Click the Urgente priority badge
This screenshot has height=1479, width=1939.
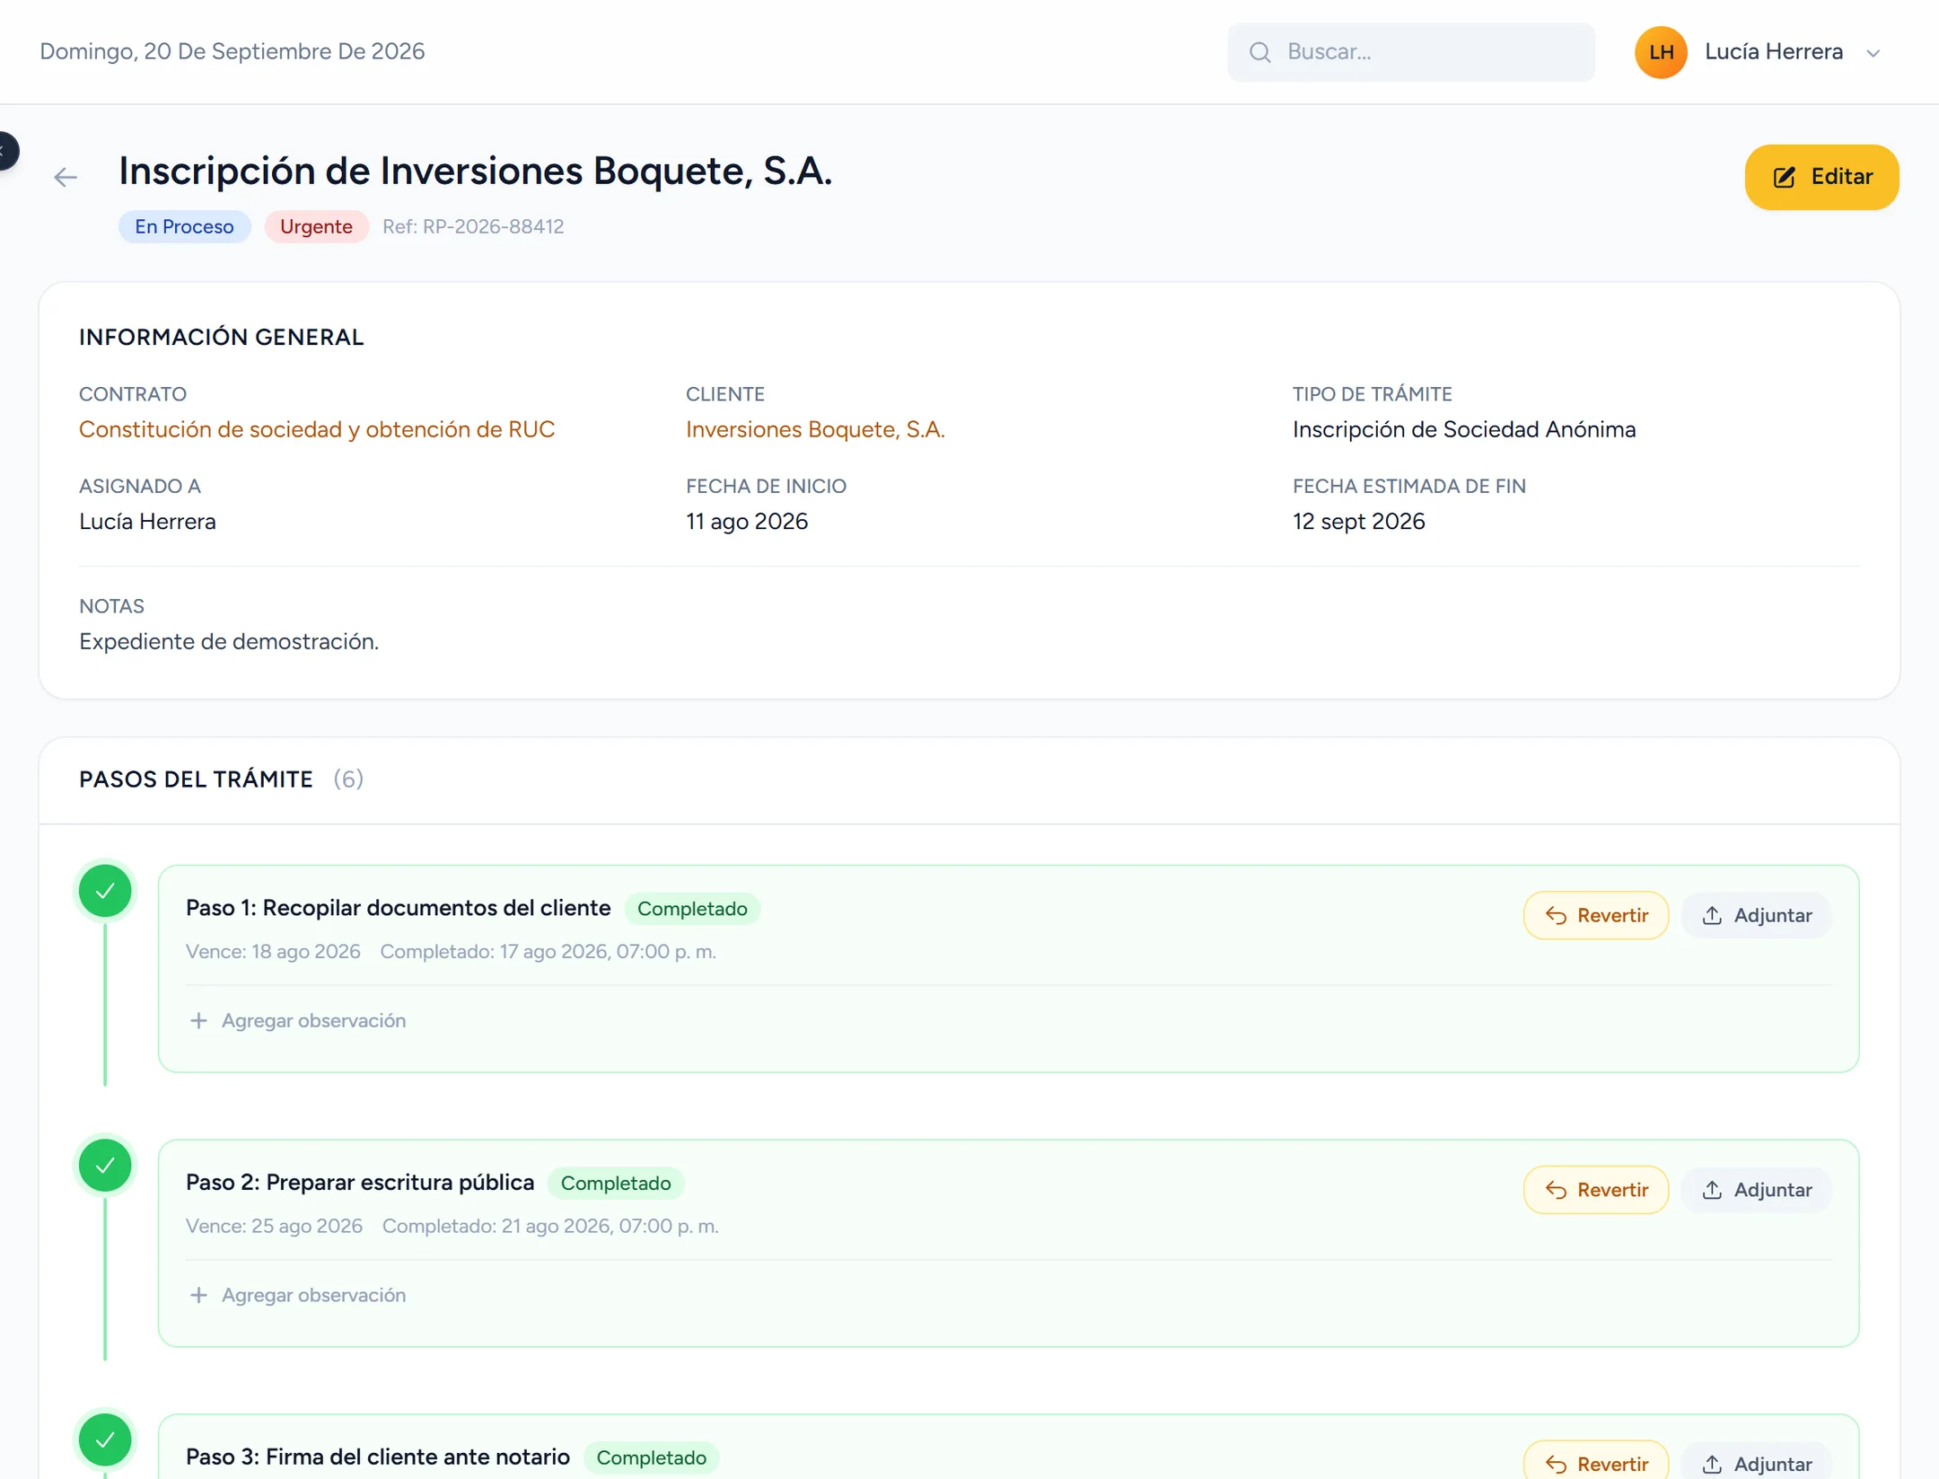pyautogui.click(x=316, y=226)
